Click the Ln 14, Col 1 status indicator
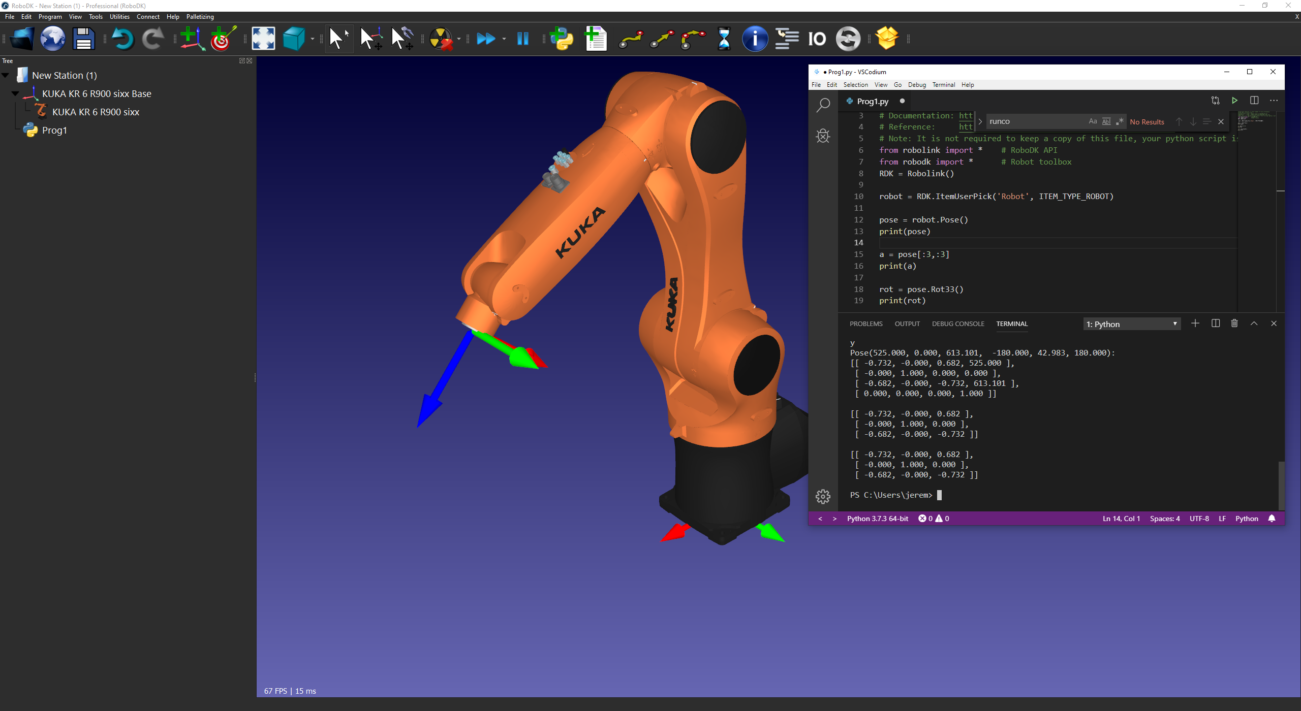Screen dimensions: 1301x711 pos(1121,519)
